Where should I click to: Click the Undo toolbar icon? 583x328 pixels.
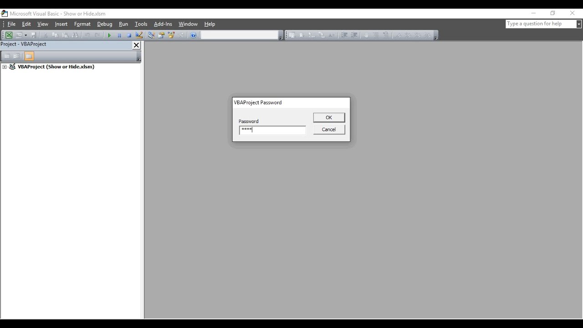pyautogui.click(x=87, y=35)
